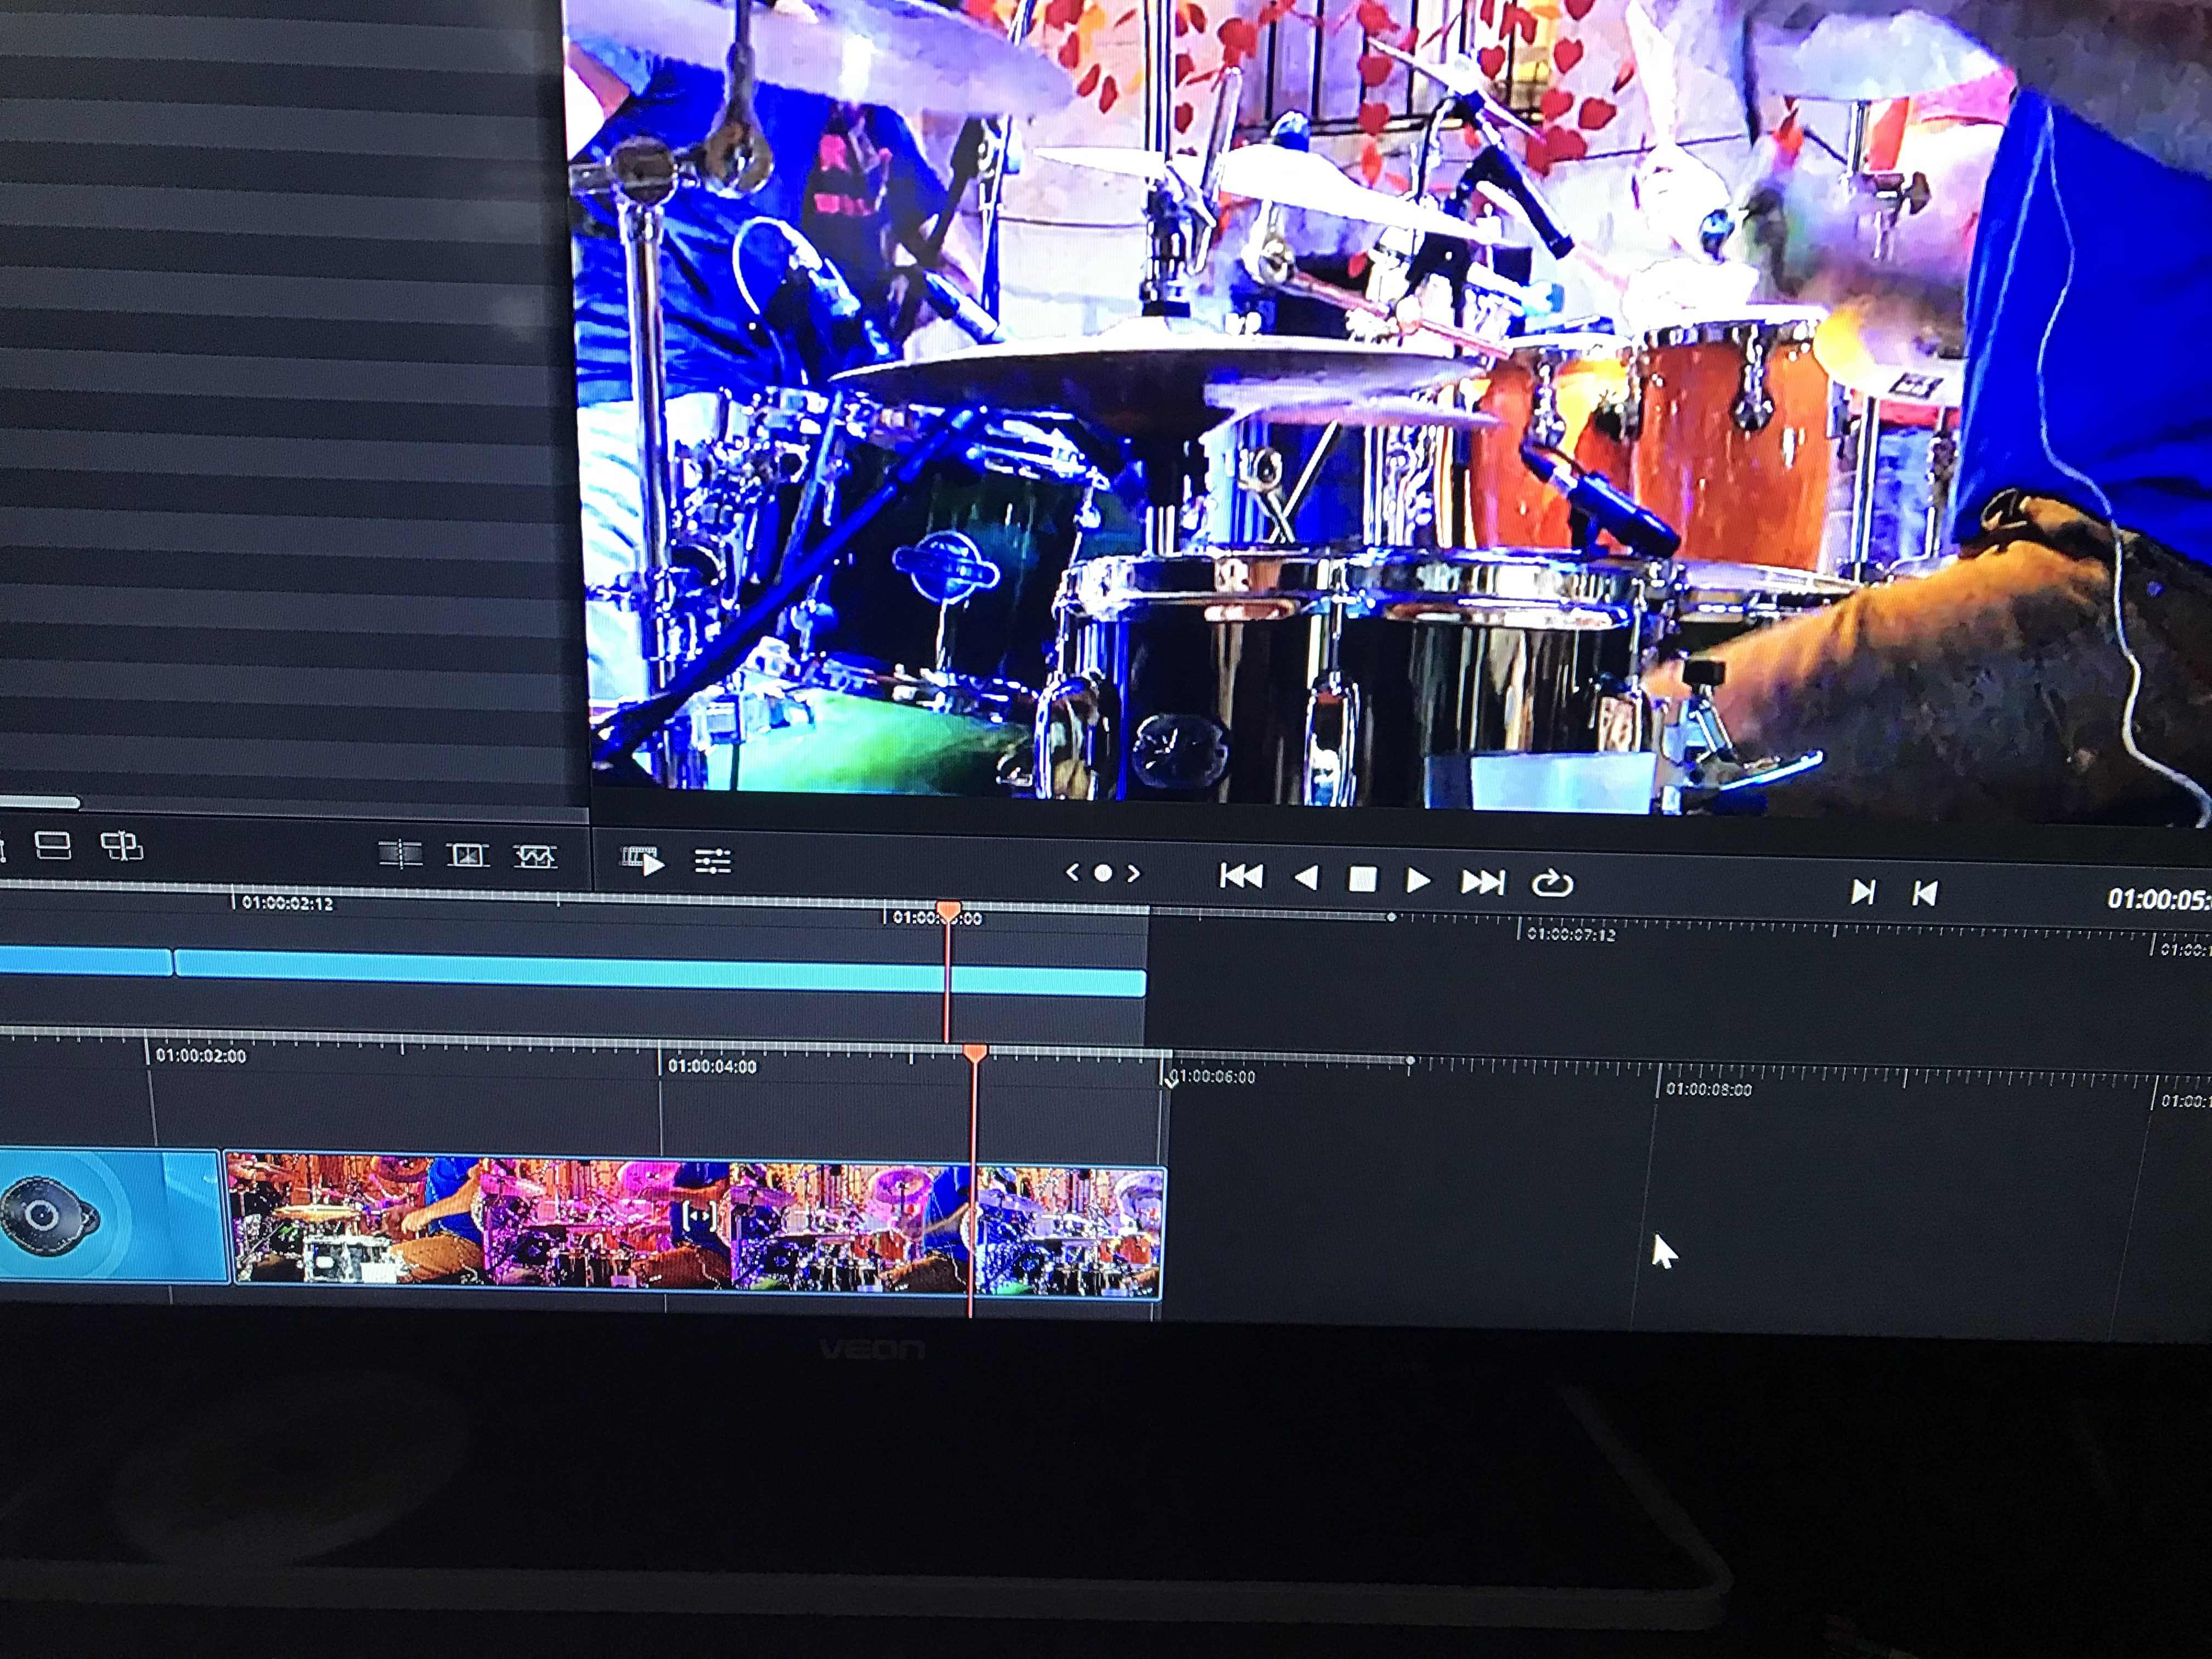2212x1659 pixels.
Task: Select the Source Overwrite edit icon
Action: 122,847
